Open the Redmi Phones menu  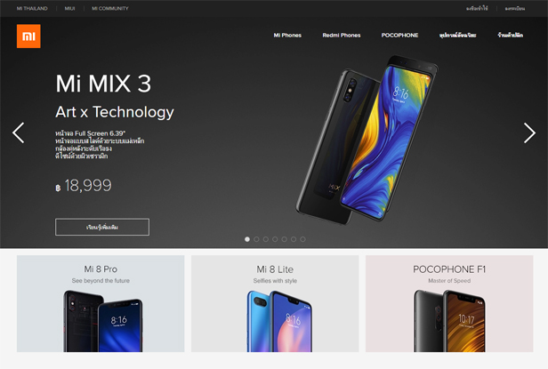point(342,36)
